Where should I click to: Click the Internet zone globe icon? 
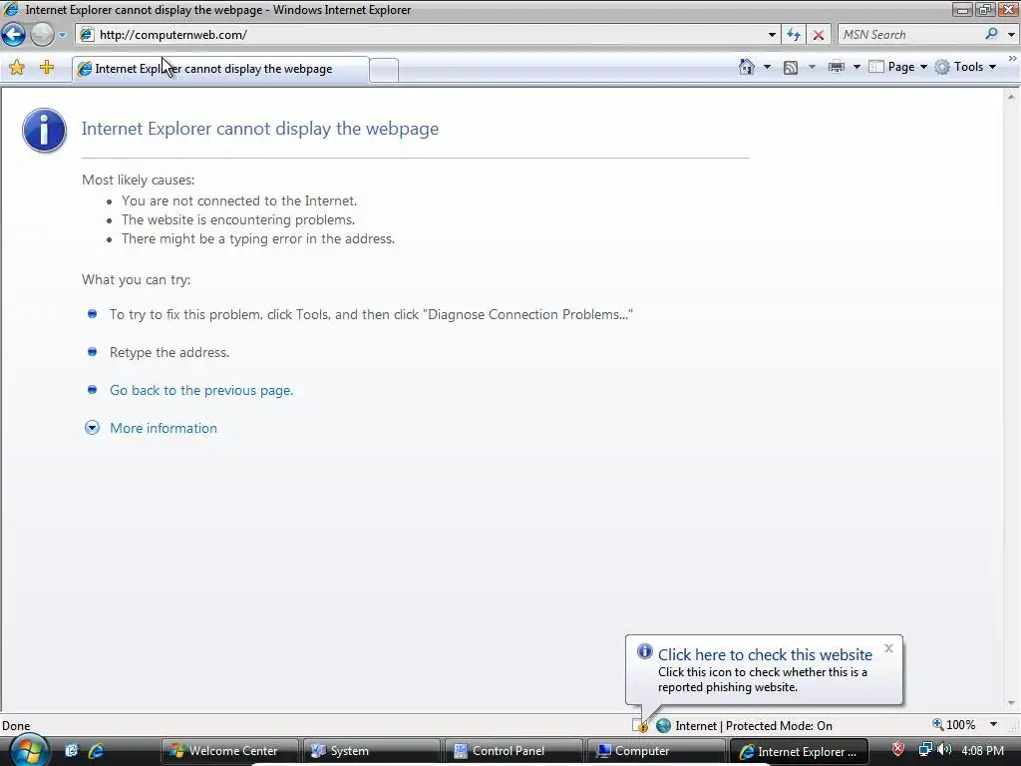pos(663,725)
